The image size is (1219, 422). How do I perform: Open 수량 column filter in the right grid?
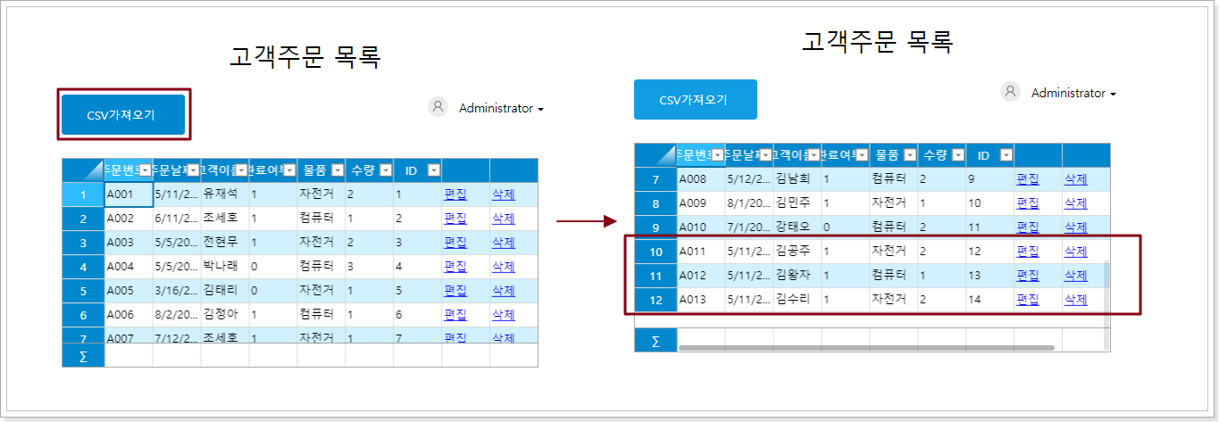[957, 155]
